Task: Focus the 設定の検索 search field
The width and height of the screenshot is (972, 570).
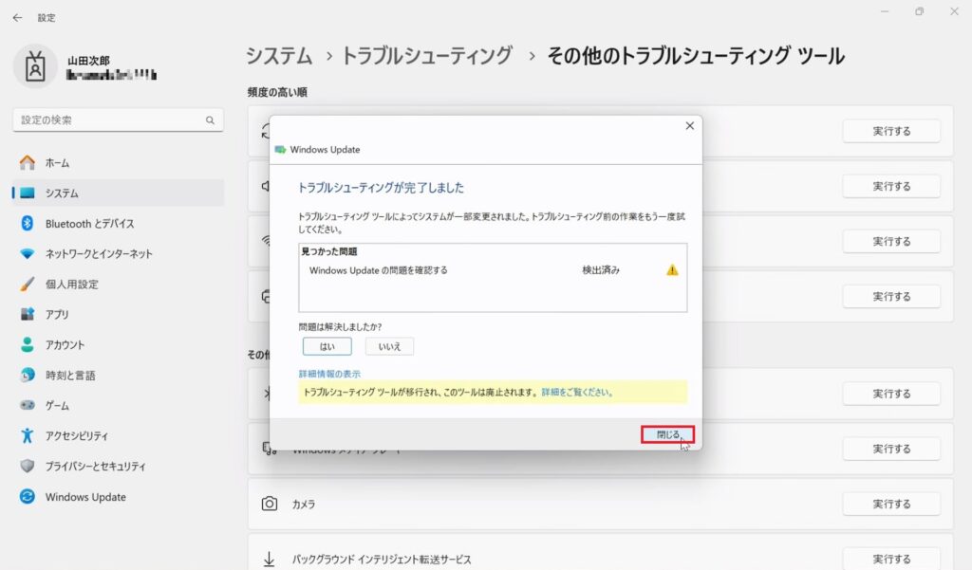Action: tap(118, 120)
